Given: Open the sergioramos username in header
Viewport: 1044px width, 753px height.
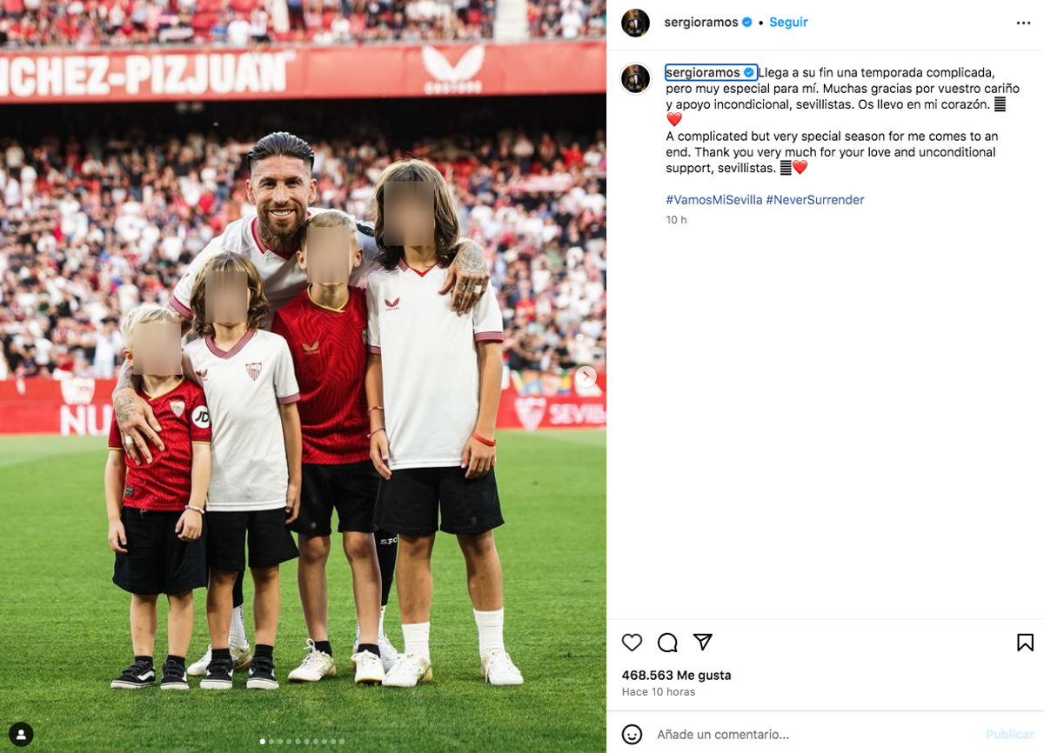Looking at the screenshot, I should 701,23.
